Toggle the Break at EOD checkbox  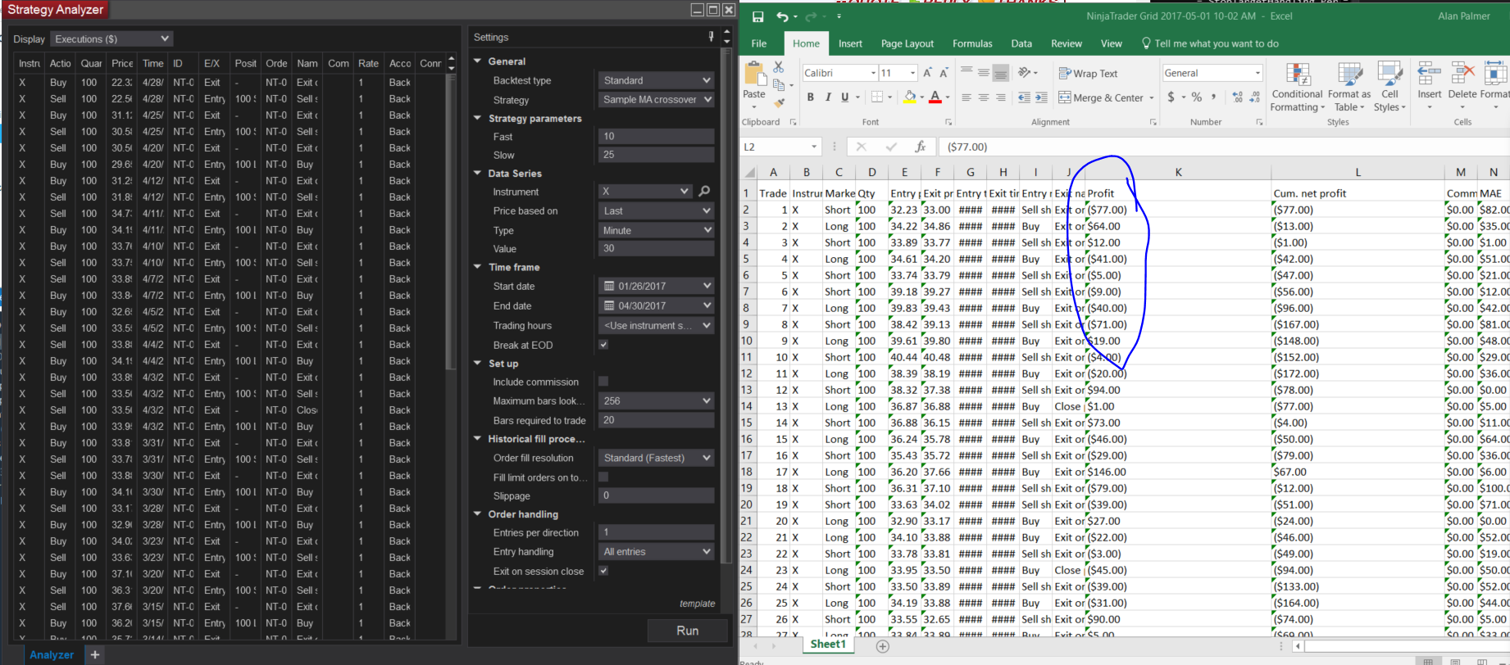pos(603,345)
